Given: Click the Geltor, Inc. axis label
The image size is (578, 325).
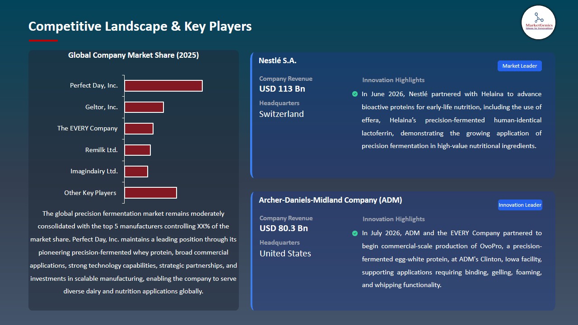Looking at the screenshot, I should pos(102,107).
